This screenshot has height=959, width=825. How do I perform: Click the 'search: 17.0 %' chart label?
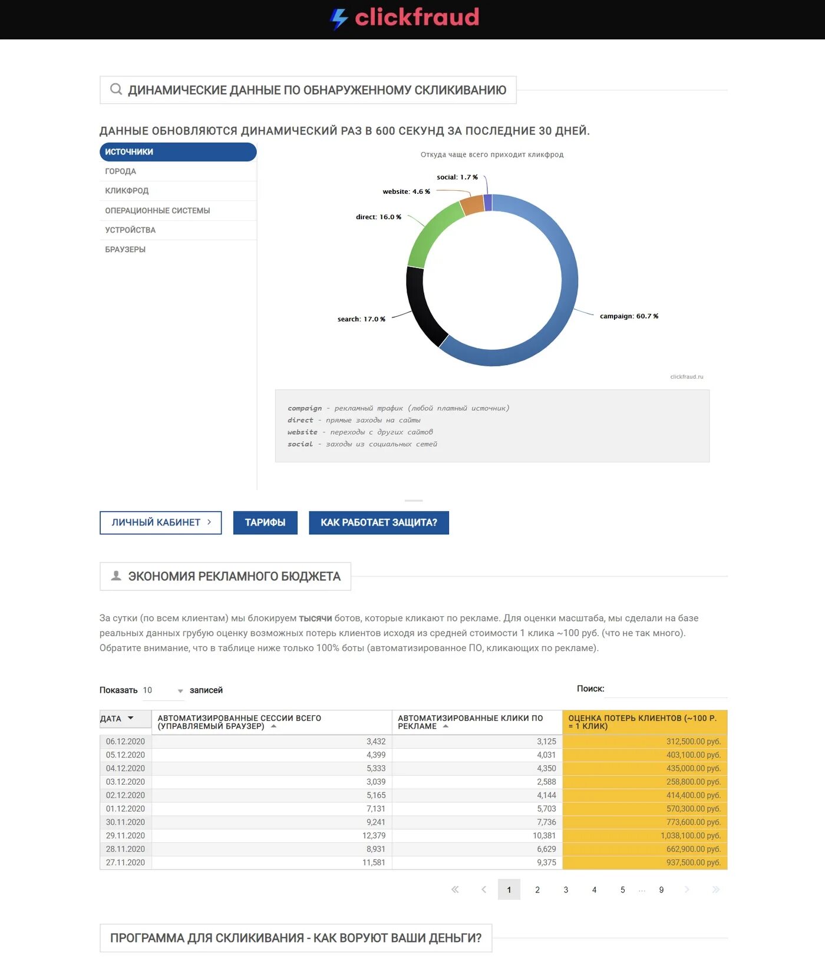361,319
